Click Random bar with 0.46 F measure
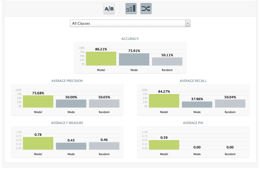The image size is (261, 172). click(x=104, y=146)
